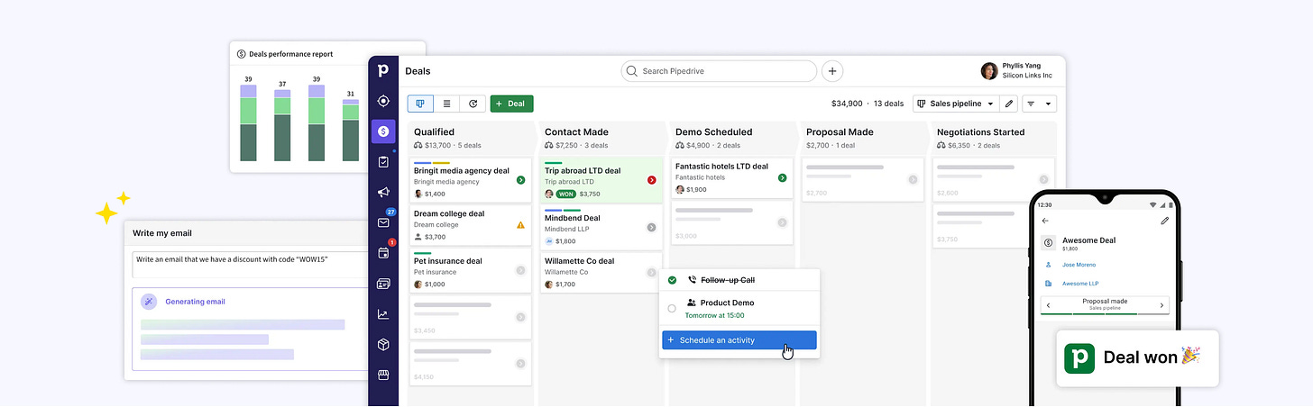1313x407 pixels.
Task: Open the Projects clipboard icon in sidebar
Action: point(383,162)
